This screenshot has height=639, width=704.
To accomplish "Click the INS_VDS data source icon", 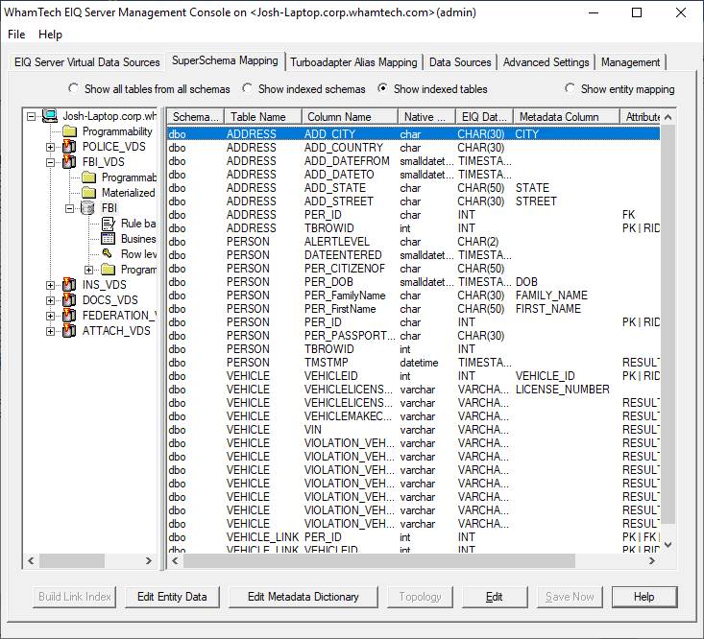I will (69, 285).
